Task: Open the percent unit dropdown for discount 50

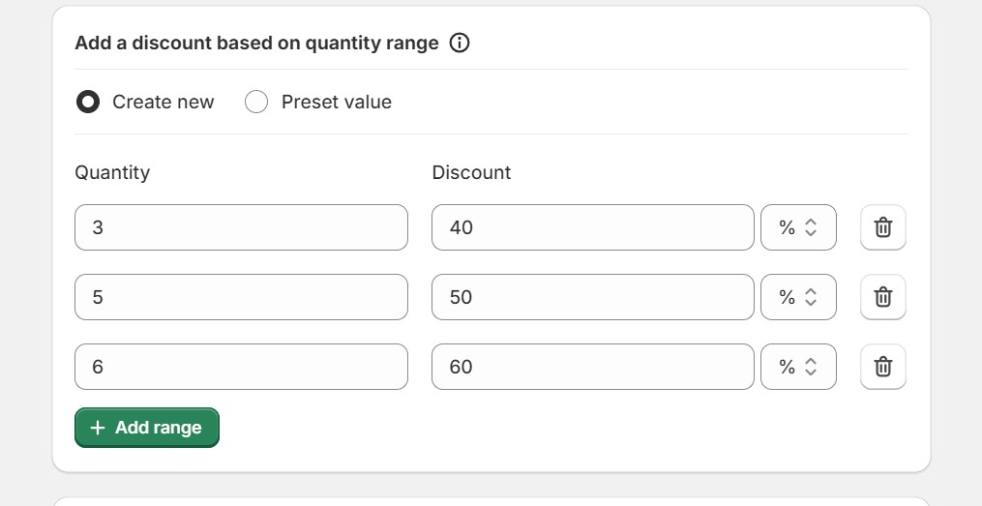Action: 798,297
